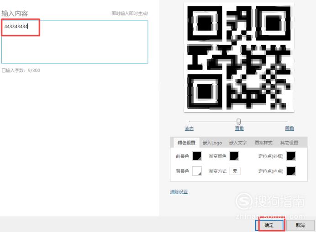Select the 圆角 rounded corner link
This screenshot has width=316, height=232.
click(290, 129)
